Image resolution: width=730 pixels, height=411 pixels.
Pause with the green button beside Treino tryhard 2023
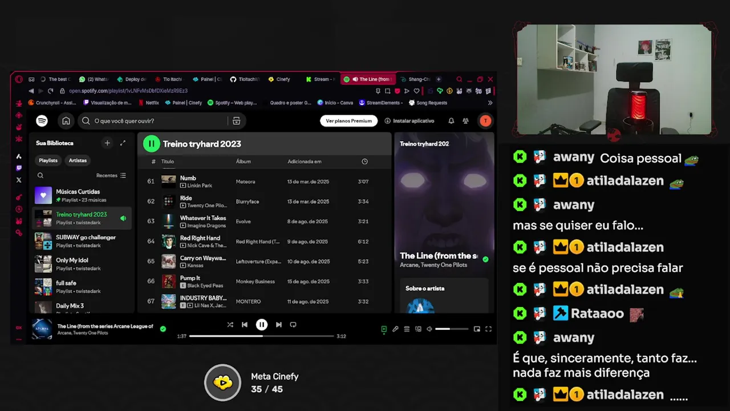pos(151,144)
